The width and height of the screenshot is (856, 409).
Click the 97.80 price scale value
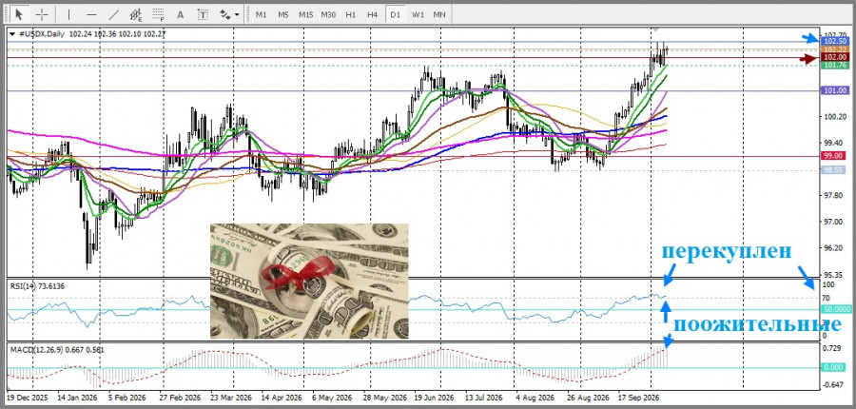click(x=834, y=195)
